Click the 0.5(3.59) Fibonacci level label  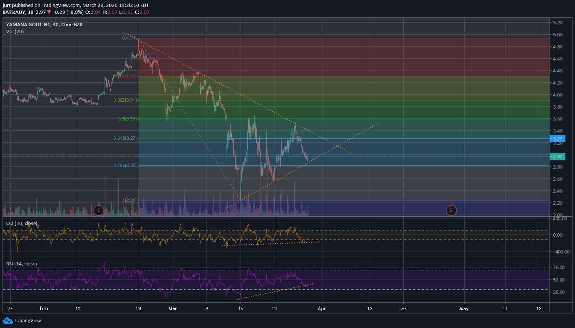[127, 119]
